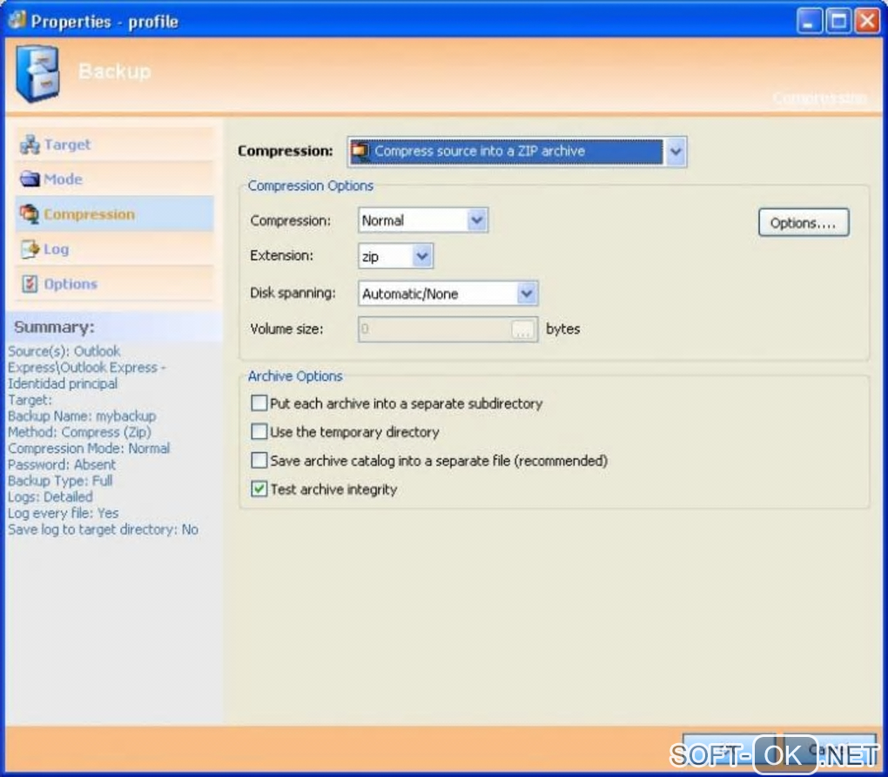888x777 pixels.
Task: Enable Put each archive into separate subdirectory
Action: pos(259,403)
